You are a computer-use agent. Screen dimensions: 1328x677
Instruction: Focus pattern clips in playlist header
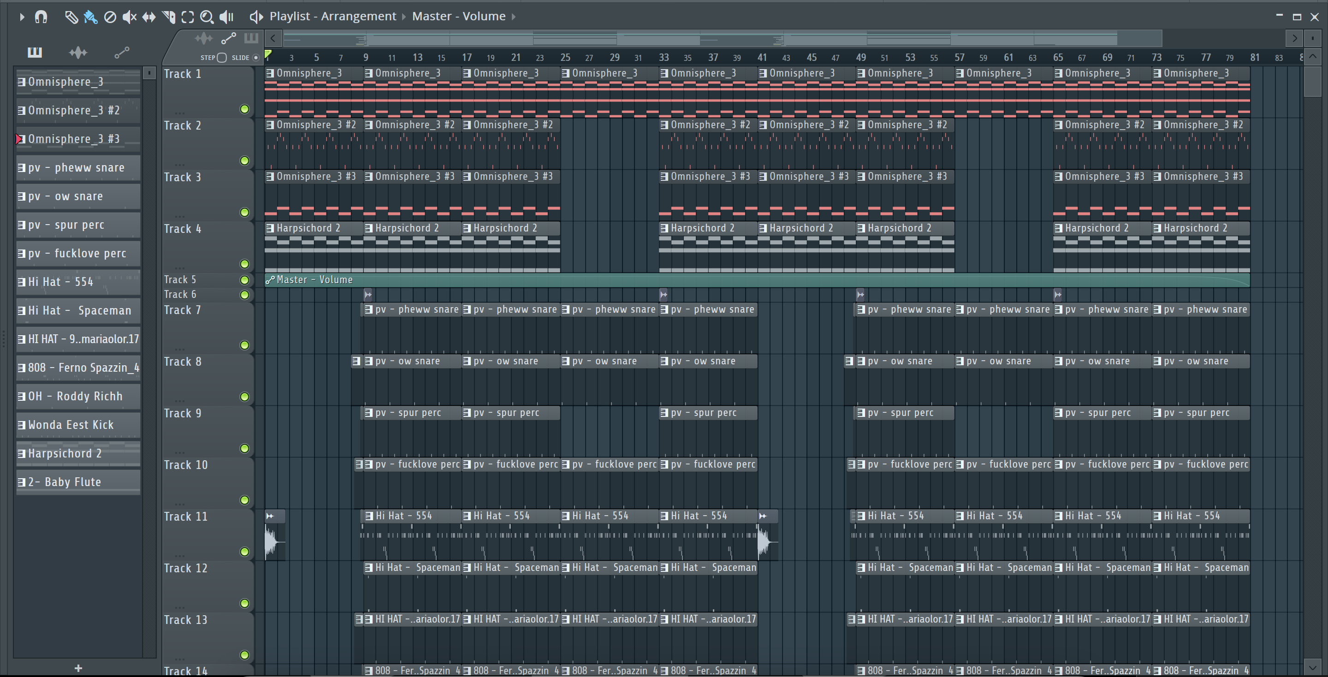(251, 38)
